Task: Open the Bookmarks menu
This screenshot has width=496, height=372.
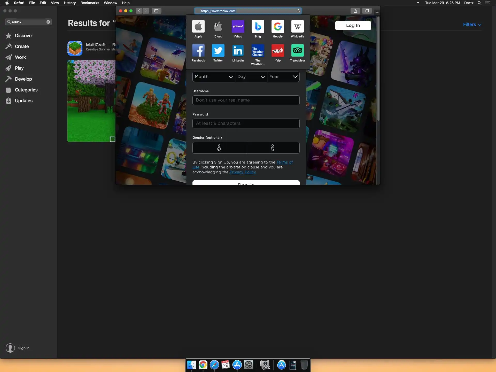Action: (90, 3)
